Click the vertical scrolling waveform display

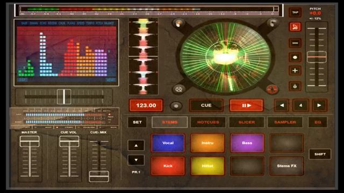[x=144, y=56]
